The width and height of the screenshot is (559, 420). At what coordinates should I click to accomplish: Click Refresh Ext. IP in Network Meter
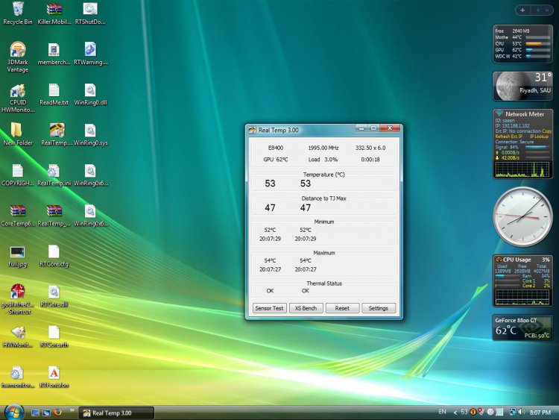click(x=508, y=137)
